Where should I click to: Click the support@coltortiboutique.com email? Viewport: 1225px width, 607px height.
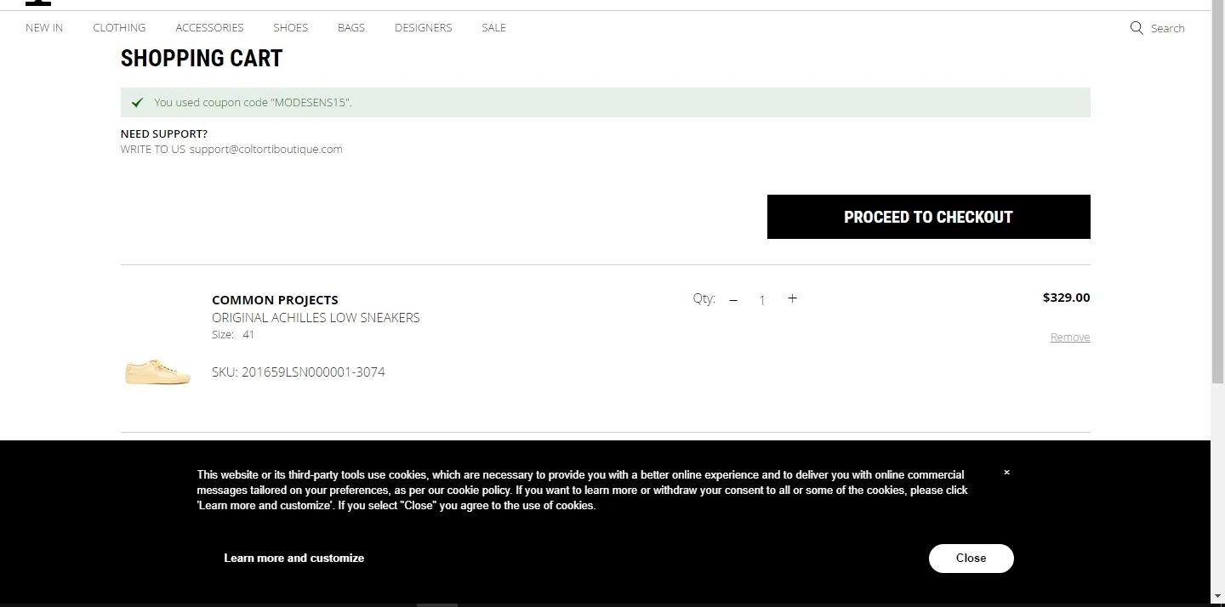[265, 149]
